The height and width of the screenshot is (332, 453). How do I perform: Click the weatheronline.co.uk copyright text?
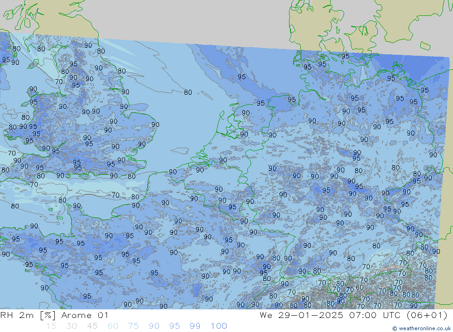[x=422, y=328]
